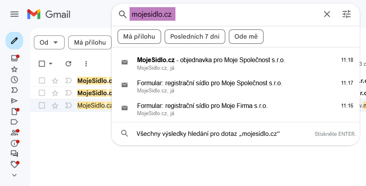Viewport: 366px width, 186px height.
Task: Tick the select-all checkbox in the toolbar
Action: [42, 64]
